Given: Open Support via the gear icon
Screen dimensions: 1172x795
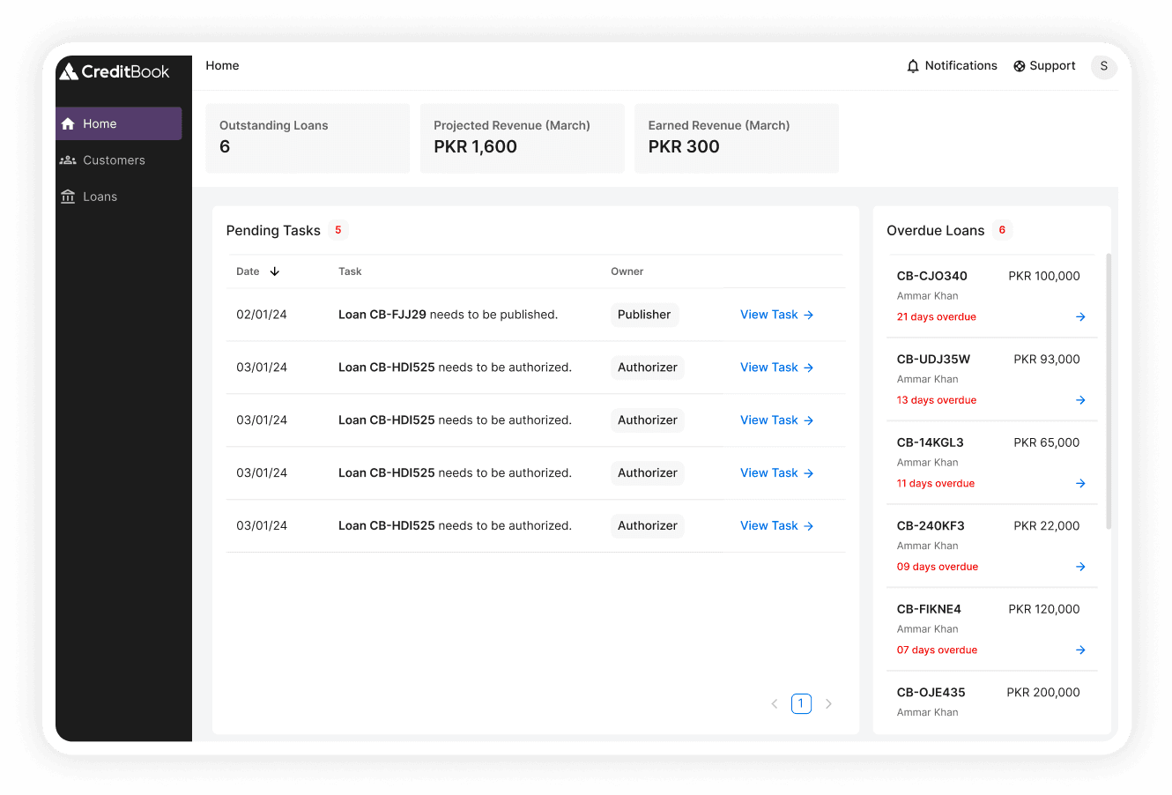Looking at the screenshot, I should 1020,65.
